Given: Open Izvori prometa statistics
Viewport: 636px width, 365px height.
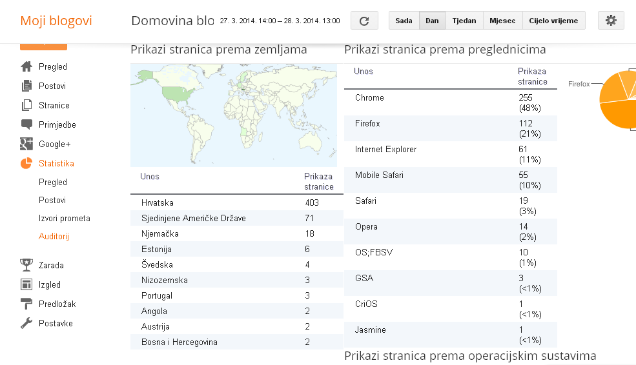Looking at the screenshot, I should 64,219.
